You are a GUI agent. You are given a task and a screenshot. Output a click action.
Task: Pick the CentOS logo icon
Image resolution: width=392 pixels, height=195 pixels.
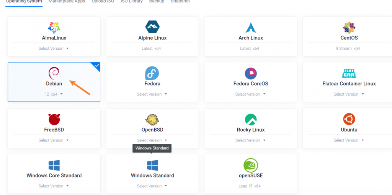pyautogui.click(x=349, y=27)
